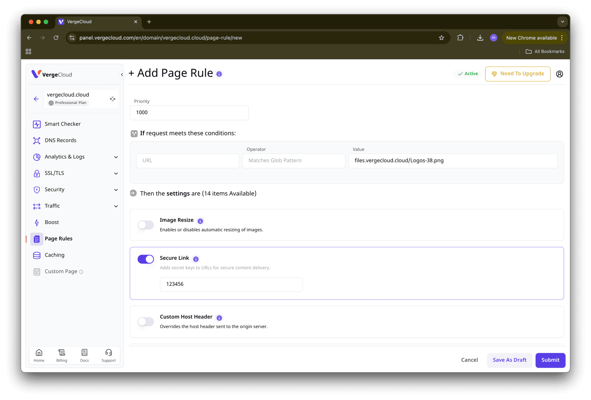Viewport: 591px width, 400px height.
Task: Click the site information icon in address bar
Action: tap(72, 38)
